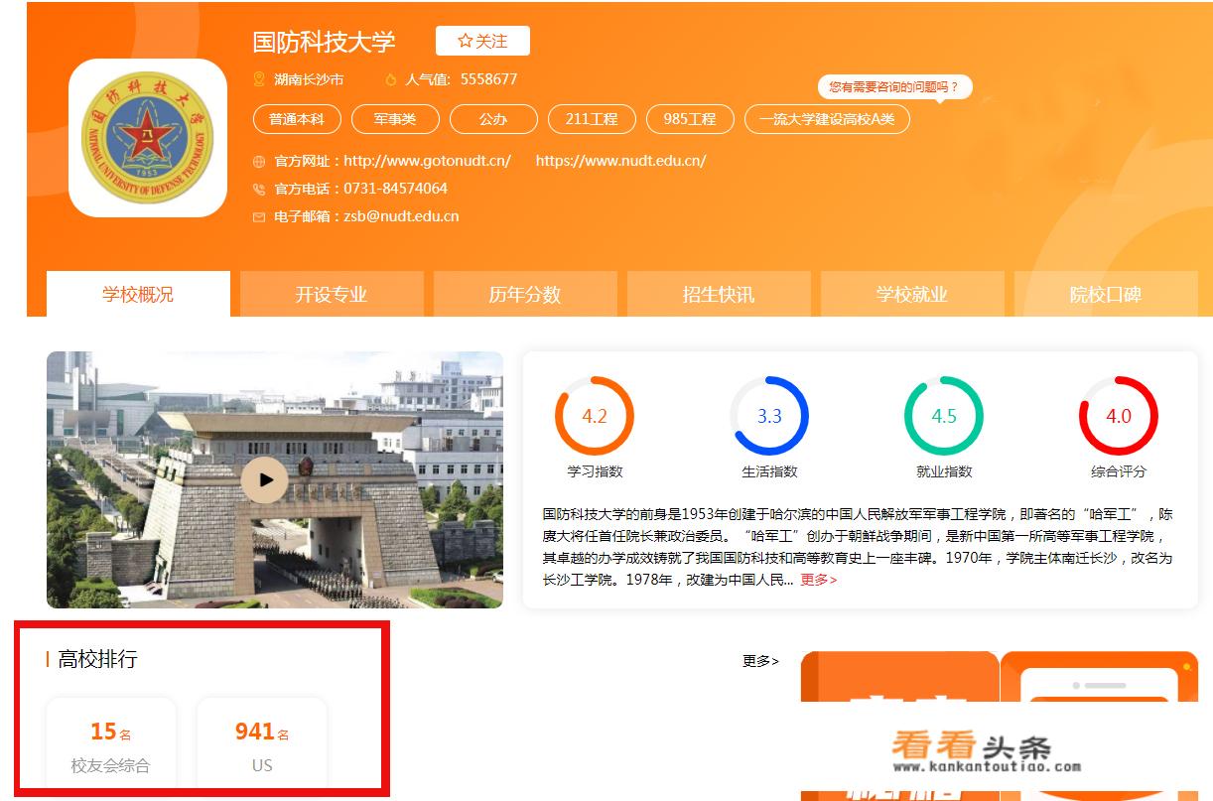Switch to the 招生快讯 tab

[x=719, y=295]
